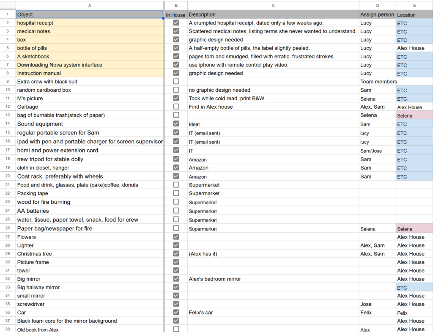Select the '(Alex has it)' cell
This screenshot has width=433, height=332.
point(273,254)
